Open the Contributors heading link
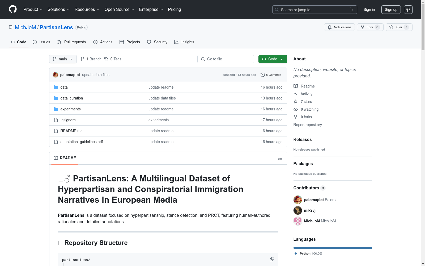The height and width of the screenshot is (266, 425). (x=309, y=188)
